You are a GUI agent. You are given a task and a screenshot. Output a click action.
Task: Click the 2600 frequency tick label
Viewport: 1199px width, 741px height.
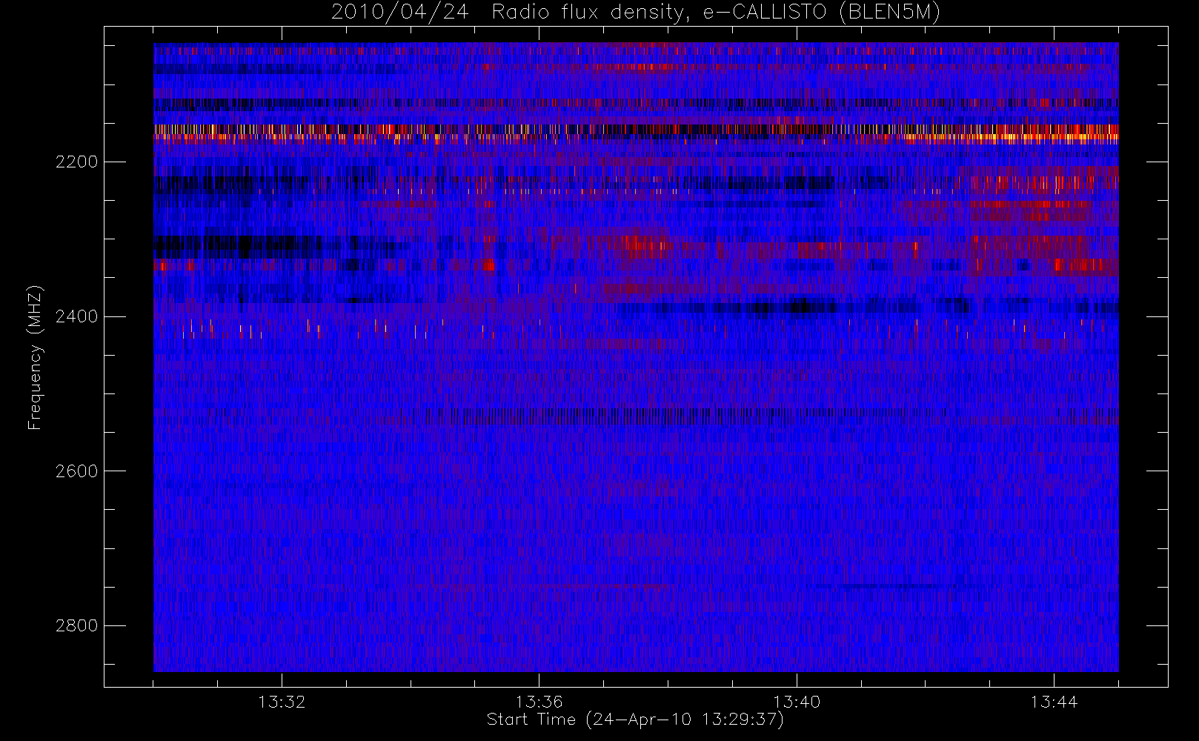tap(76, 471)
